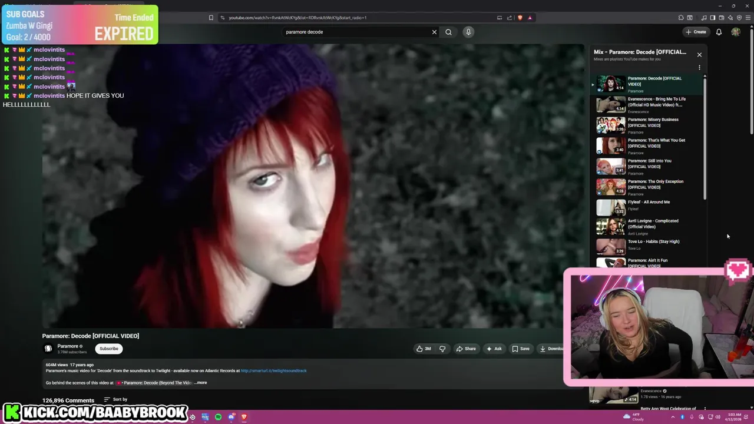Image resolution: width=754 pixels, height=424 pixels.
Task: Click the share page icon in address bar
Action: click(510, 18)
